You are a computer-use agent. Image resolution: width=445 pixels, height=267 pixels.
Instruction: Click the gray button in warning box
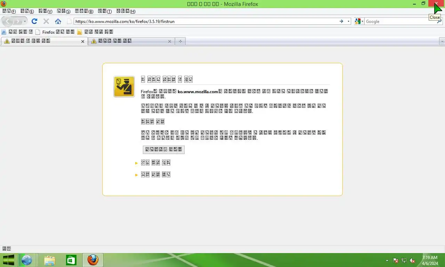164,149
